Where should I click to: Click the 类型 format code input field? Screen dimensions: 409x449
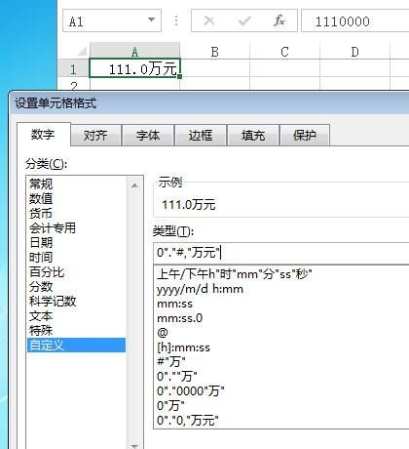click(281, 253)
